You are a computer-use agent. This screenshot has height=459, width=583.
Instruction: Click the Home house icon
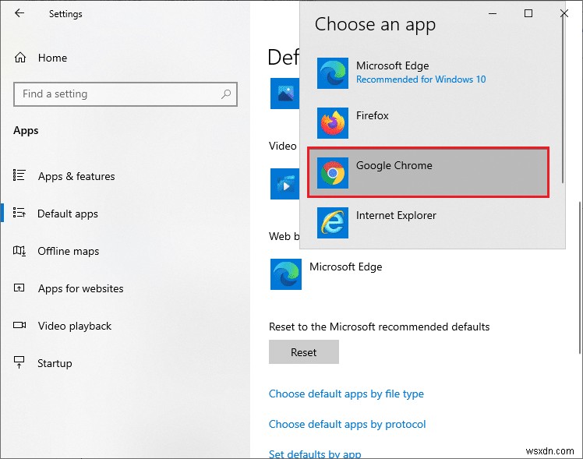(20, 57)
